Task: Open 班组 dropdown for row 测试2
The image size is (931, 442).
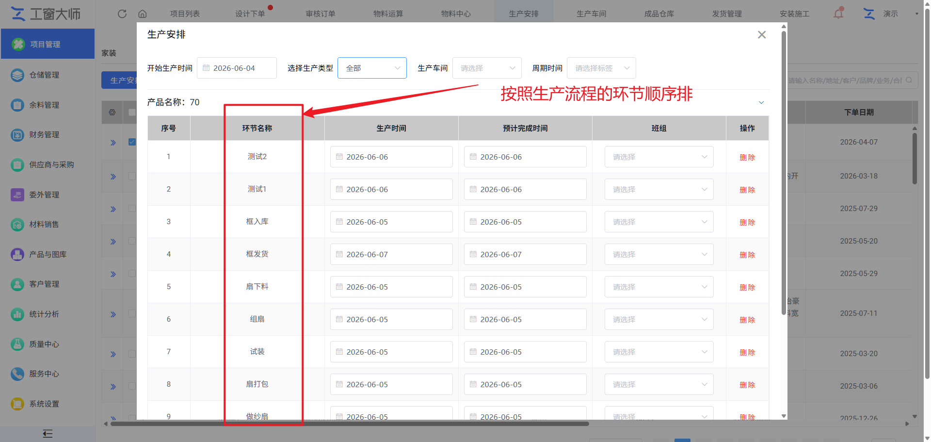Action: point(659,157)
